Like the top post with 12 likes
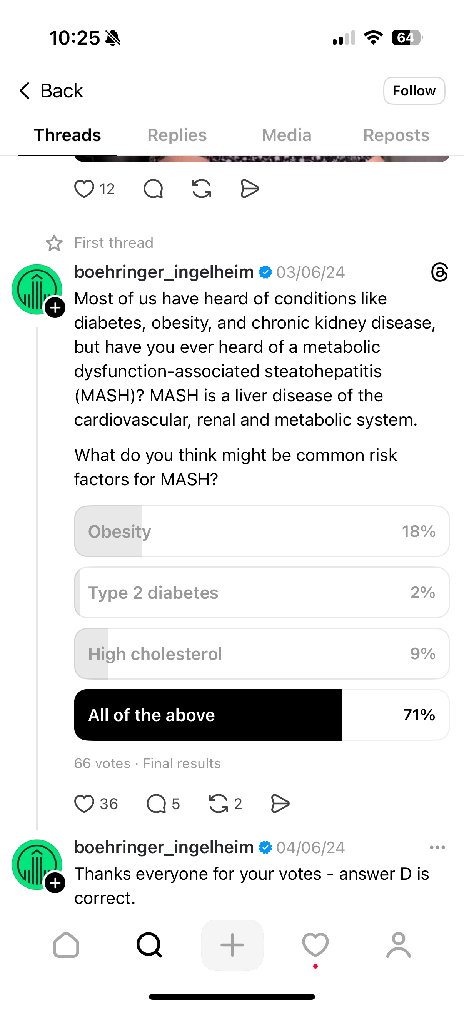 click(84, 189)
